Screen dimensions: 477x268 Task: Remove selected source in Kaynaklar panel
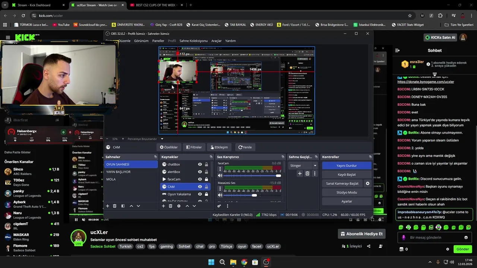[170, 206]
